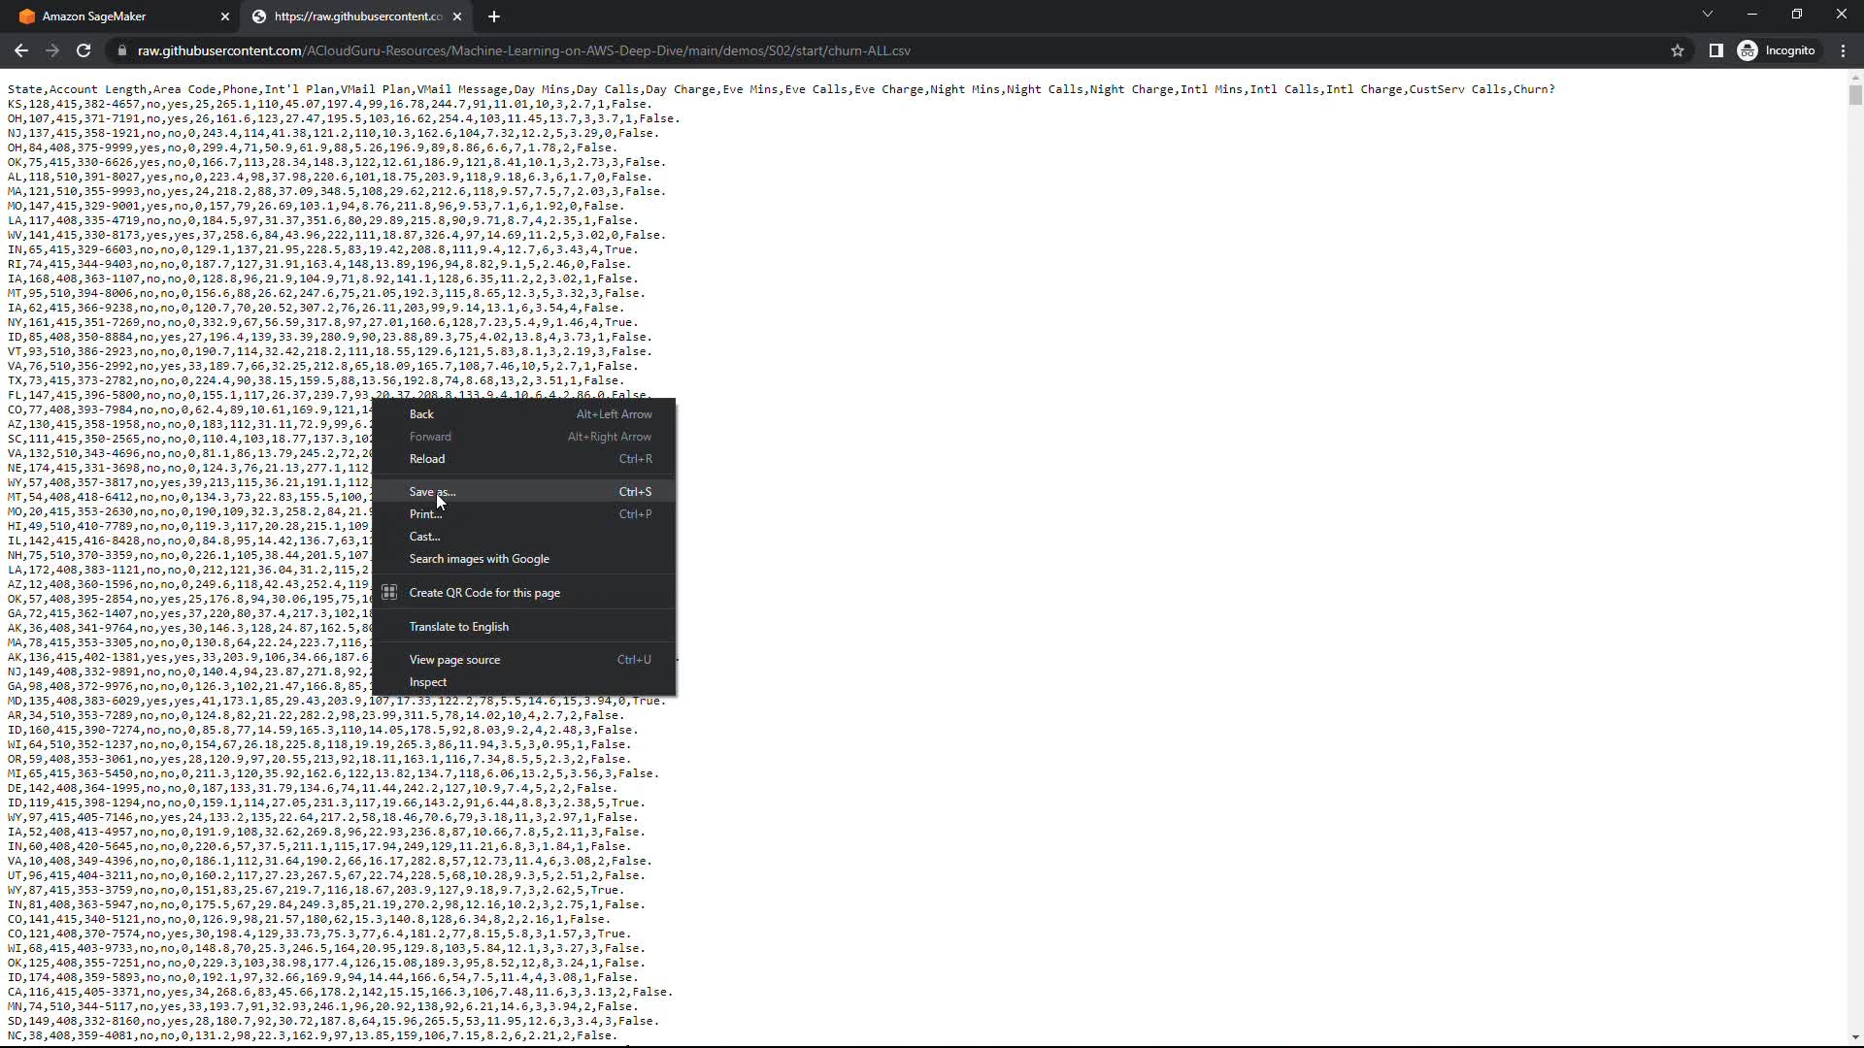
Task: Close the raw.githubusercontent tab
Action: 457,16
